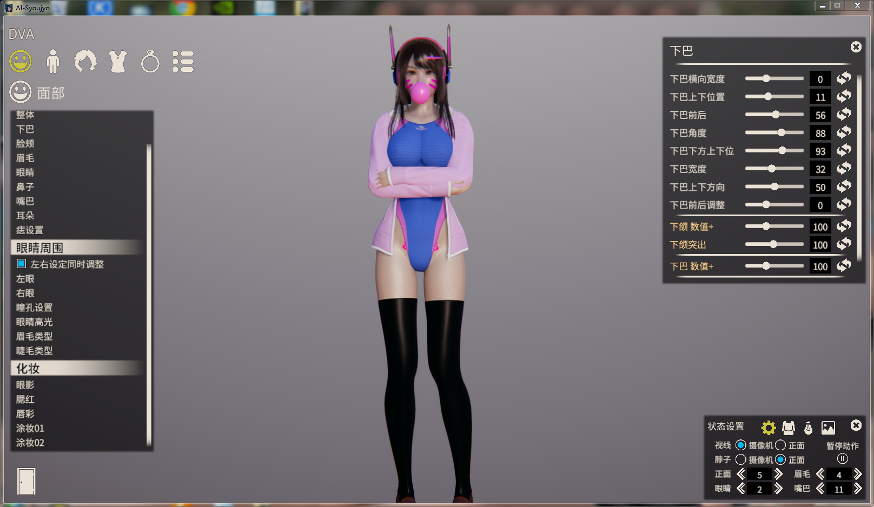The width and height of the screenshot is (874, 507).
Task: Reset the 下巴角度 value
Action: (x=844, y=132)
